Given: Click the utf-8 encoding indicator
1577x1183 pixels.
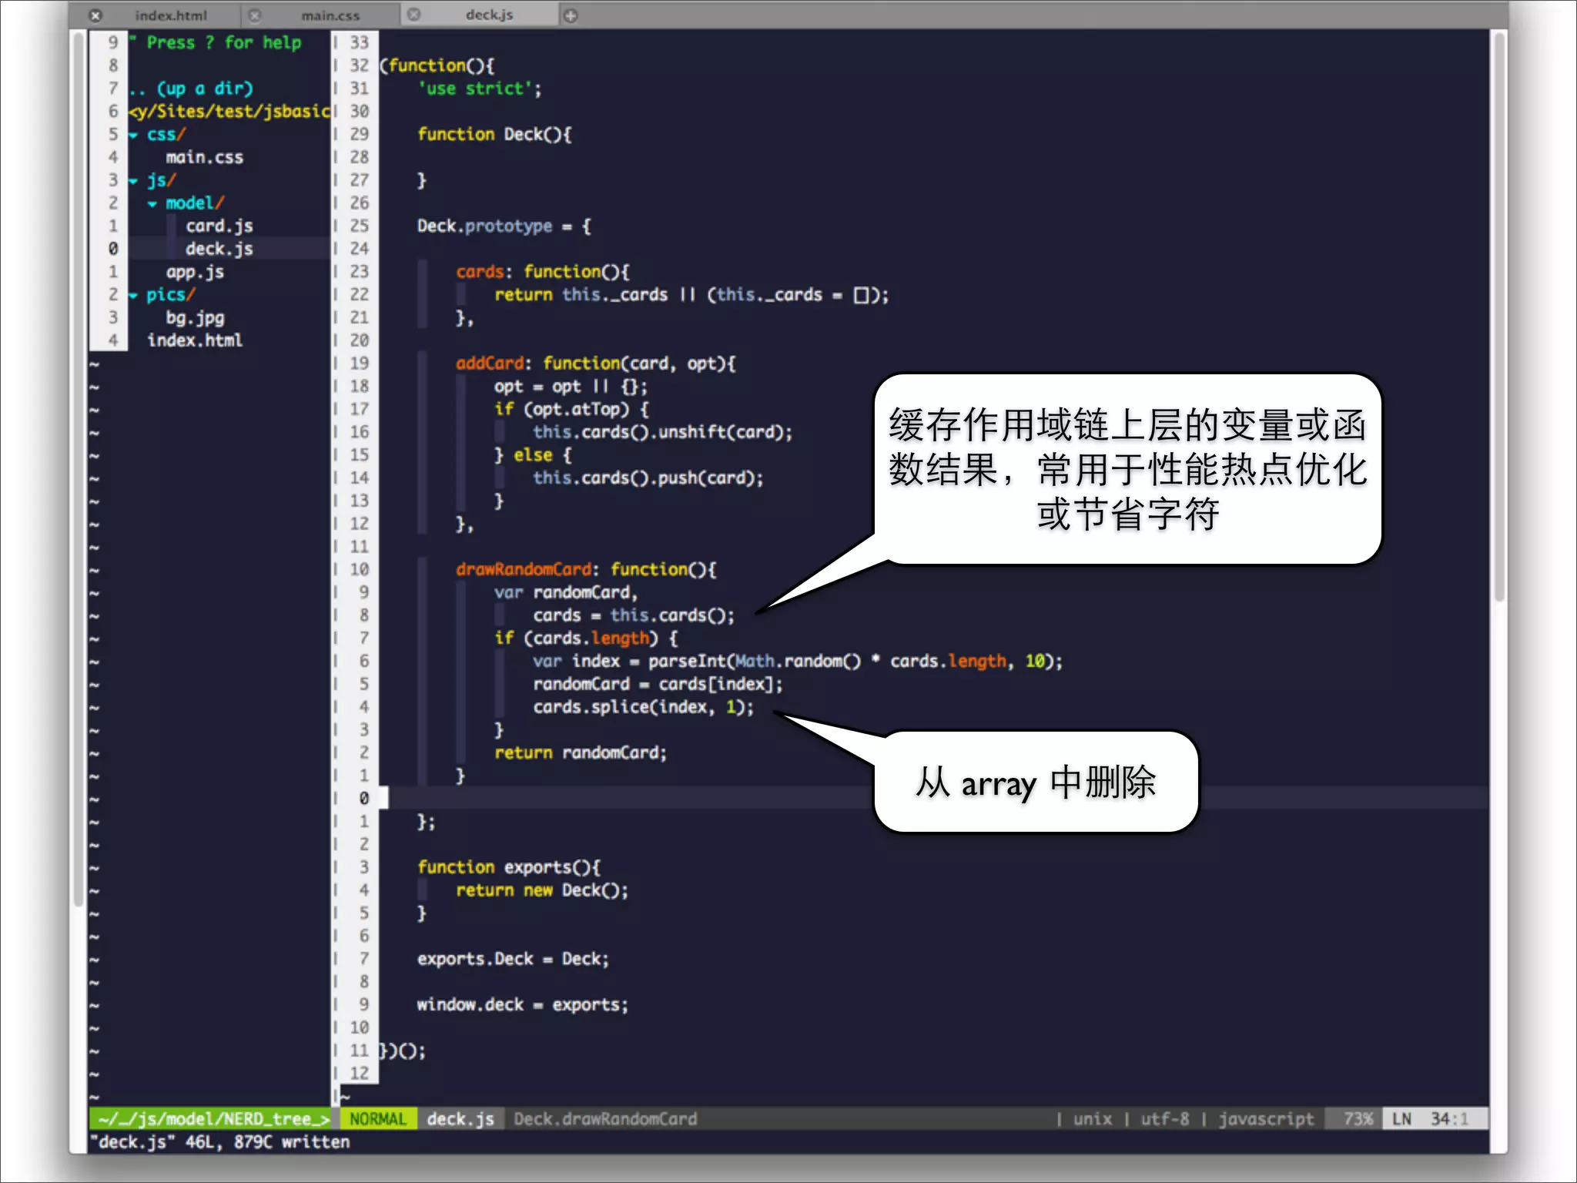Looking at the screenshot, I should click(1164, 1119).
